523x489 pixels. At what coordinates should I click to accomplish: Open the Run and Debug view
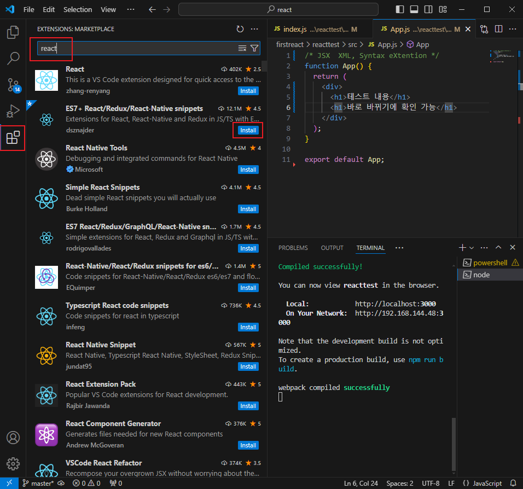click(13, 111)
